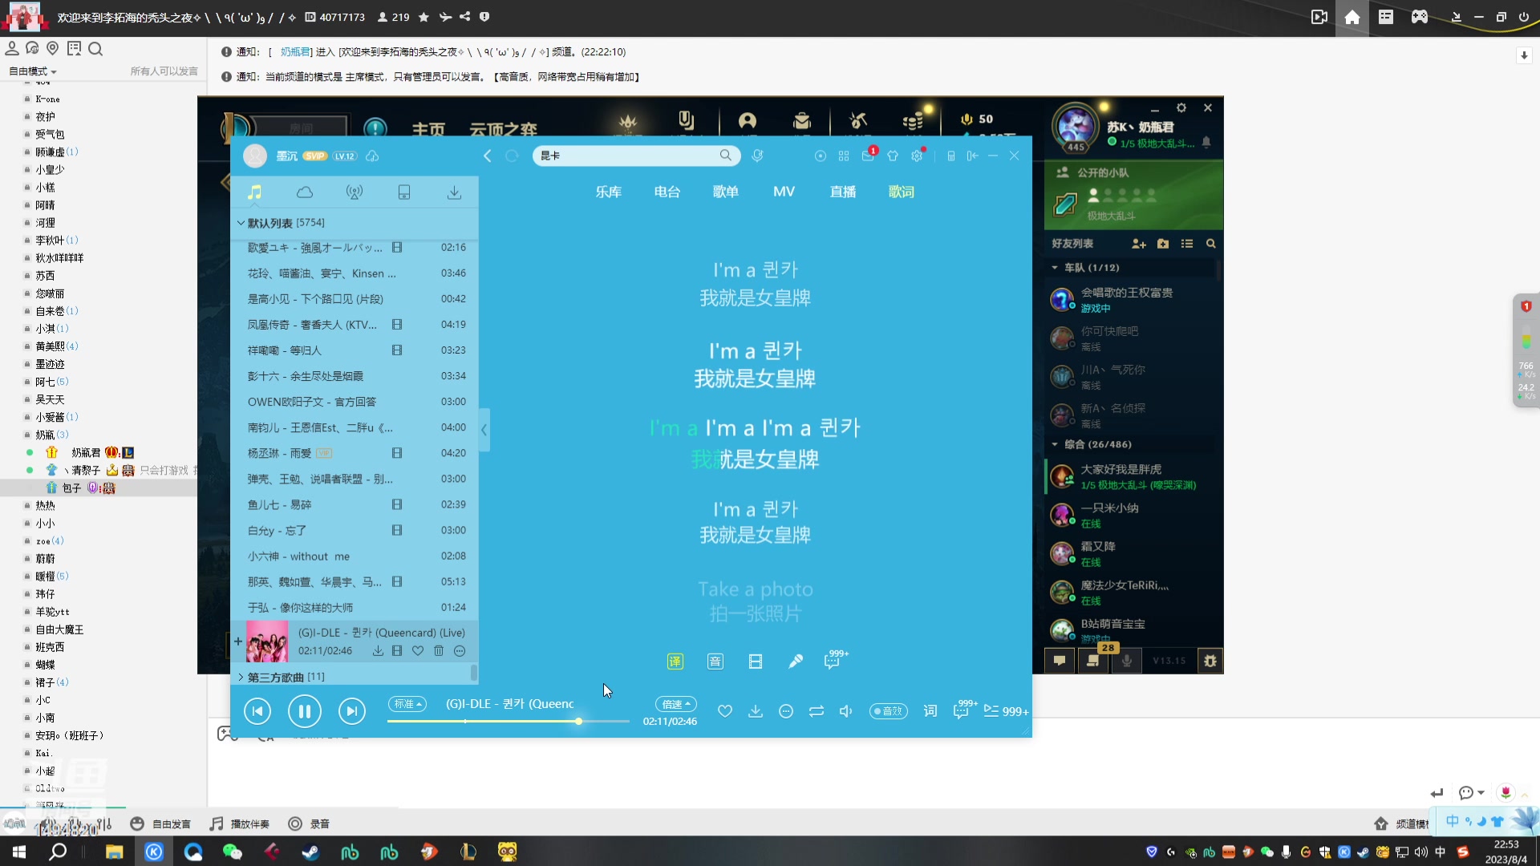Click the 录音 button
1540x866 pixels.
tap(310, 824)
